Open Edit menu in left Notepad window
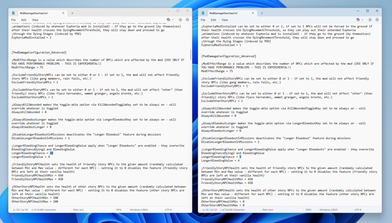This screenshot has height=223, width=392. pyautogui.click(x=24, y=20)
